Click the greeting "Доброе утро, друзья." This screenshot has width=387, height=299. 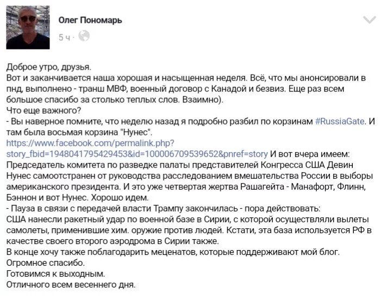tap(49, 67)
